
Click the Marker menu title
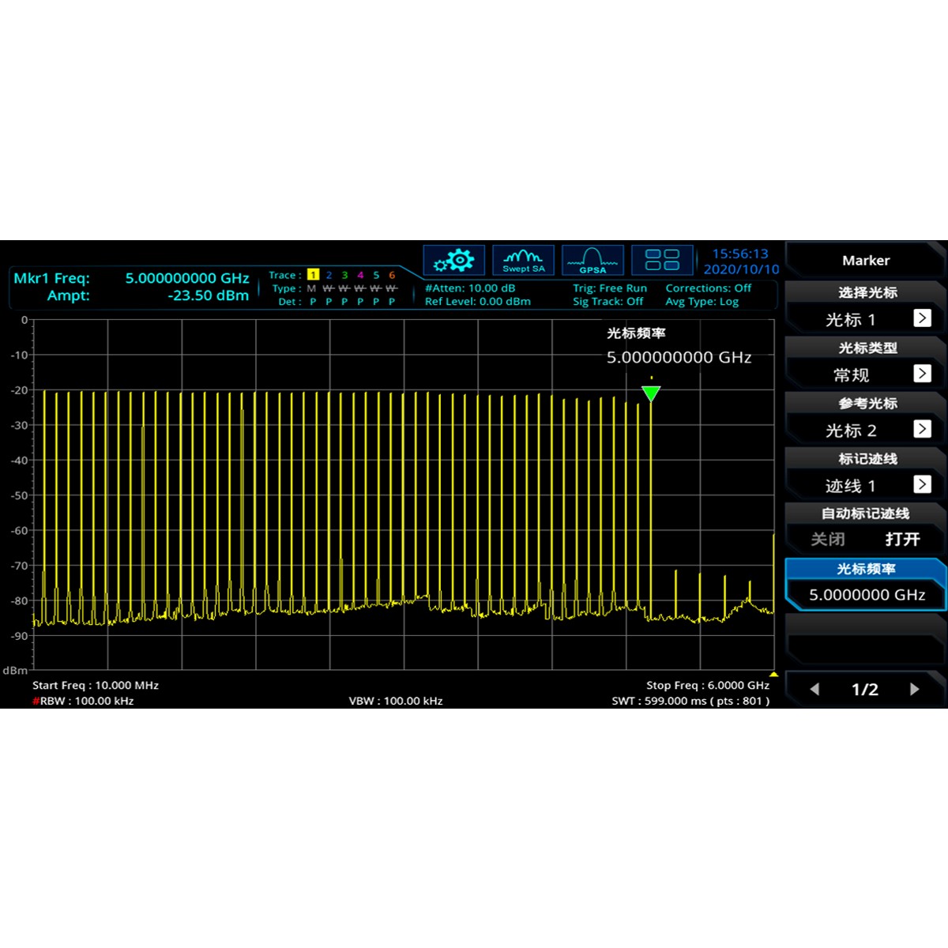coord(866,261)
